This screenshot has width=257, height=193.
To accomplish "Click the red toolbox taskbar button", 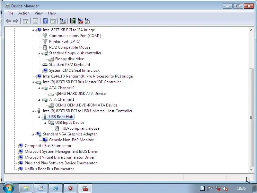I will 85,188.
